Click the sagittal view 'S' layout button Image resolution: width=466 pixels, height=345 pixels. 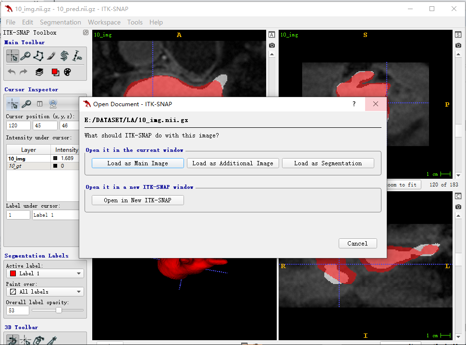[458, 35]
